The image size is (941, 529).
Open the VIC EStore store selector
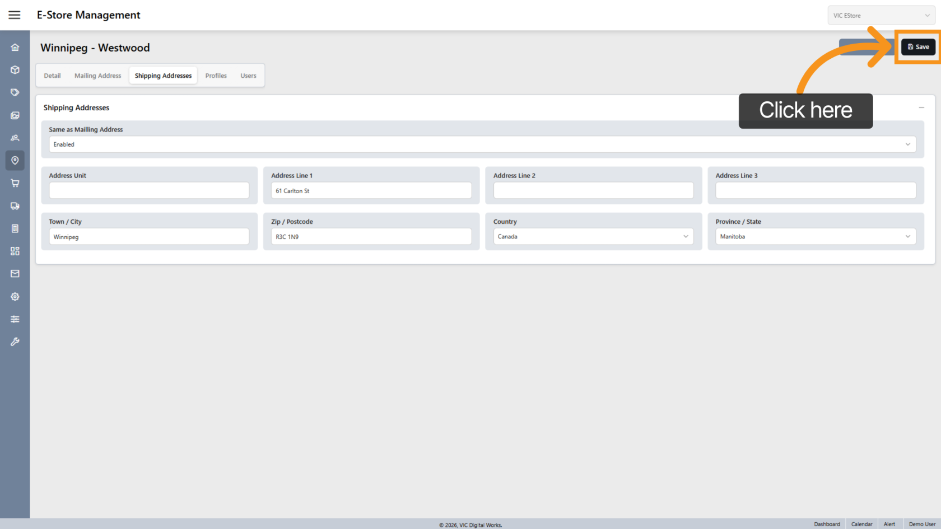[881, 16]
